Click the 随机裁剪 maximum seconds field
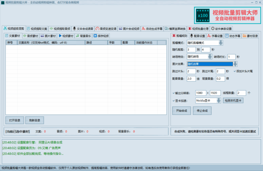 [x=206, y=50]
